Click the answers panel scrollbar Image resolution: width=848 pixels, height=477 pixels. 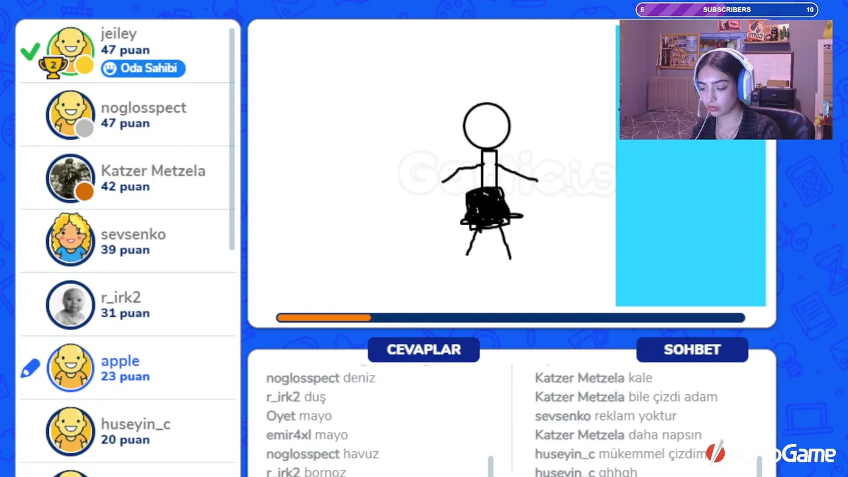(x=490, y=466)
